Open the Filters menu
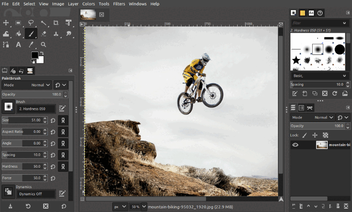This screenshot has height=212, width=352. click(119, 4)
